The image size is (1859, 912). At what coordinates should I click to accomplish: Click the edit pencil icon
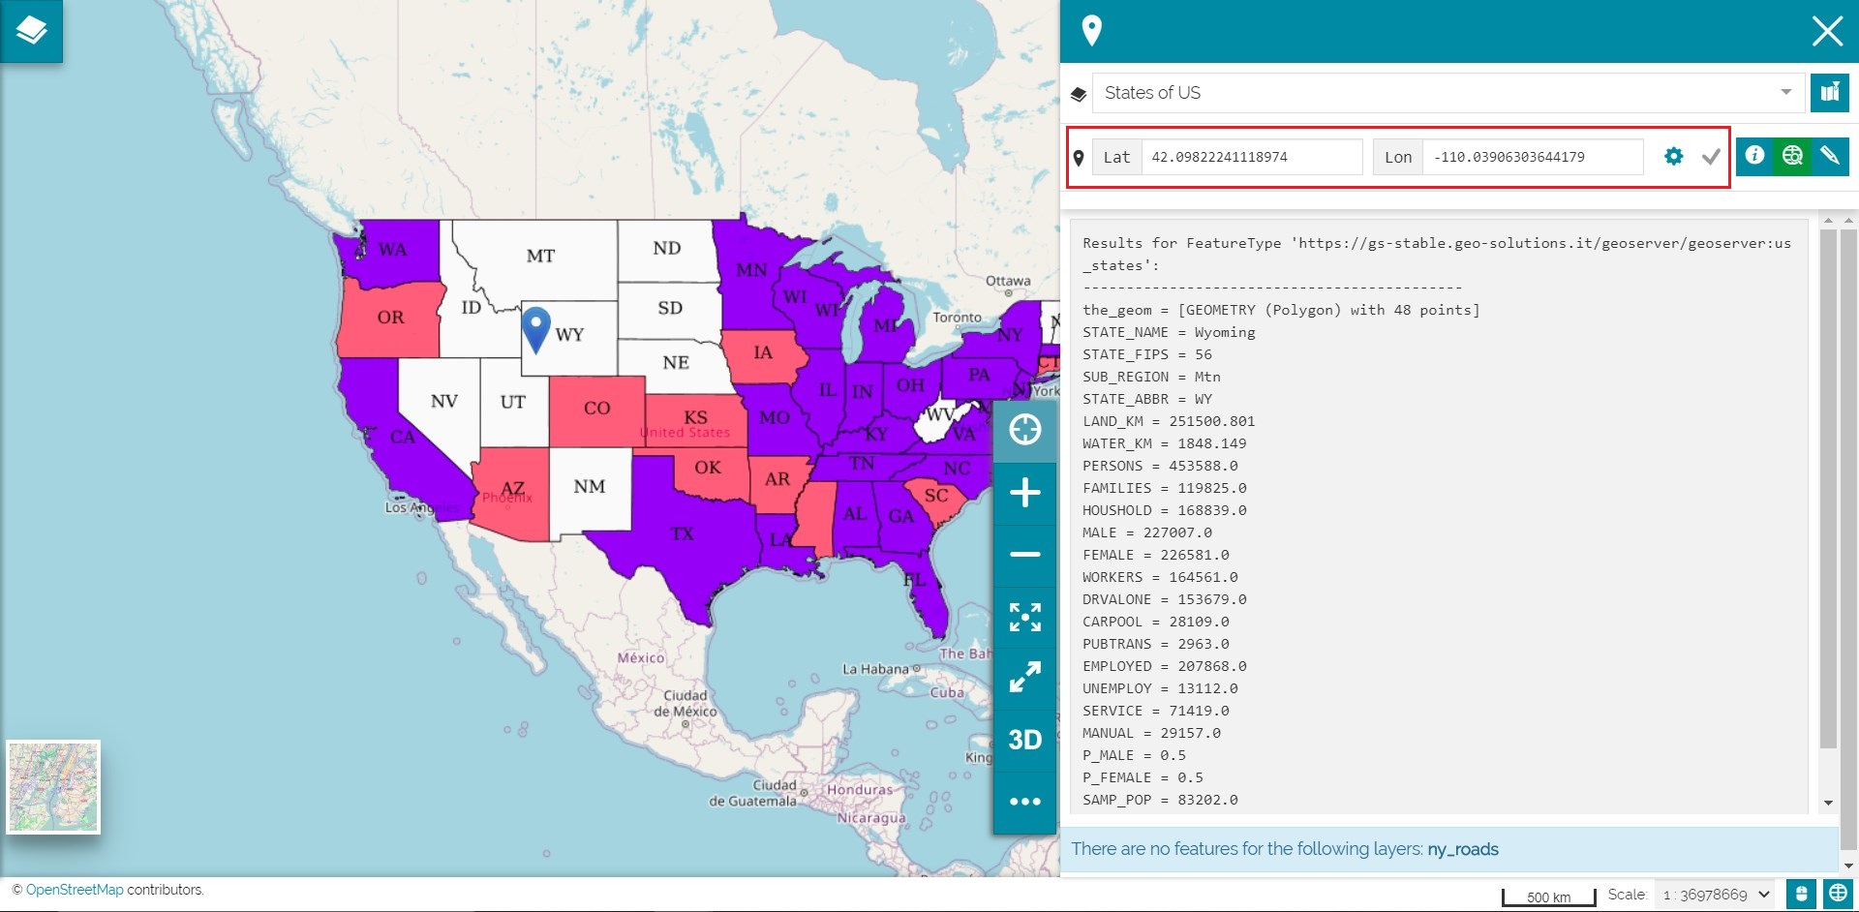click(x=1829, y=156)
